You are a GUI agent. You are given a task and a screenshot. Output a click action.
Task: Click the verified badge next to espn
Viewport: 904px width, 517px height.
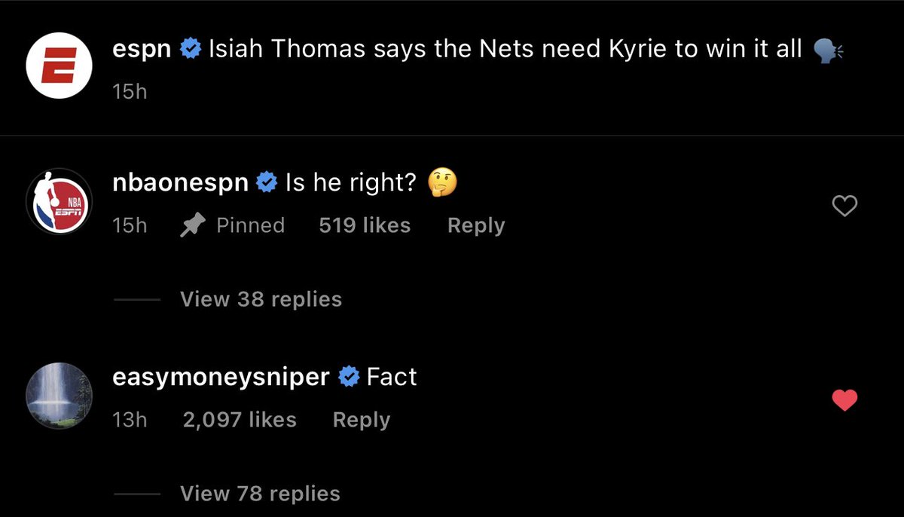point(191,48)
